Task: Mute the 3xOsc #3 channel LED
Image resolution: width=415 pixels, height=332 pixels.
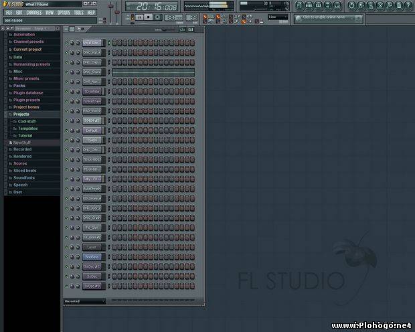Action: [x=66, y=286]
